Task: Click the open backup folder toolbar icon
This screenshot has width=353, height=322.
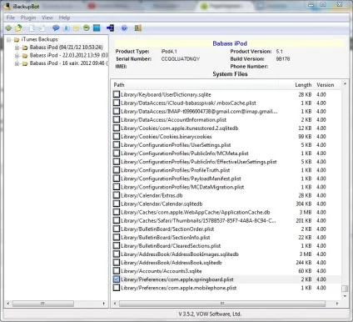Action: (18, 28)
